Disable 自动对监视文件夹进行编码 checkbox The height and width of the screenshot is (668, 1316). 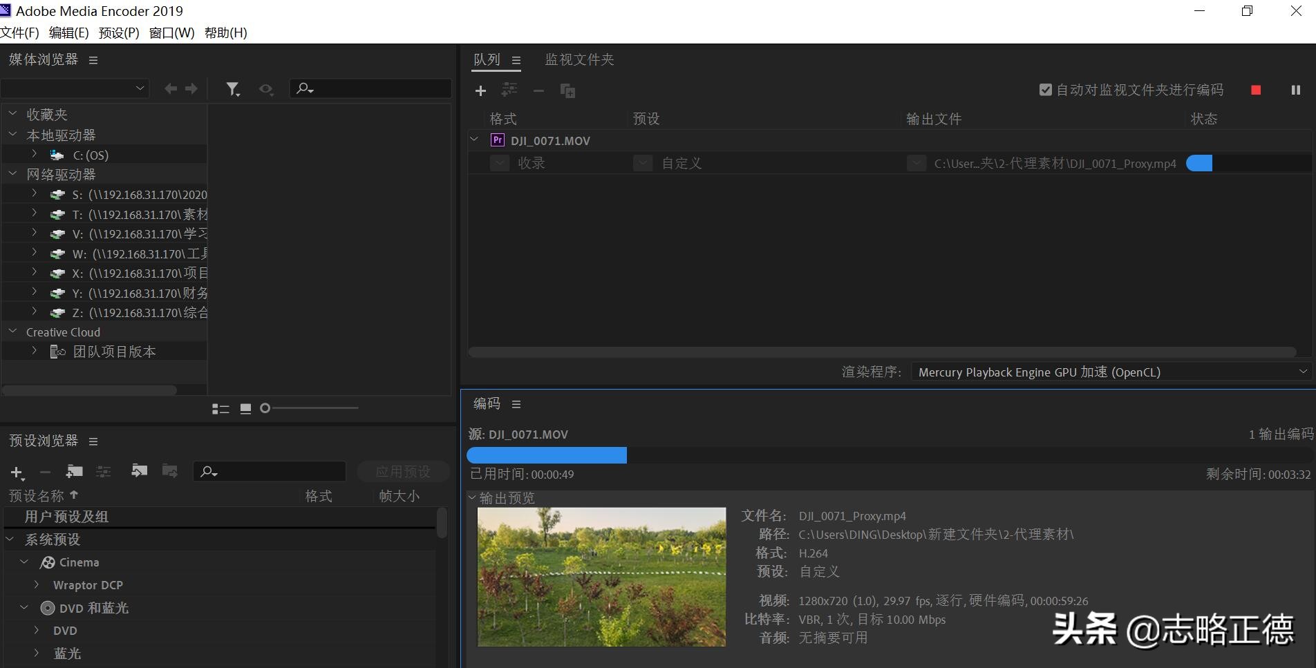point(1045,89)
